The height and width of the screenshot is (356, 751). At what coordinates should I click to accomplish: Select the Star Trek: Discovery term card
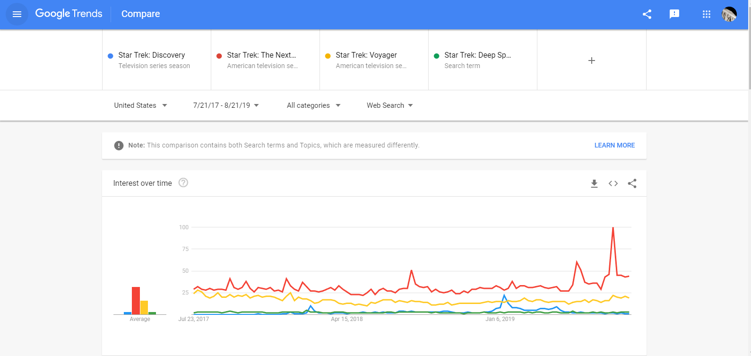pyautogui.click(x=156, y=60)
